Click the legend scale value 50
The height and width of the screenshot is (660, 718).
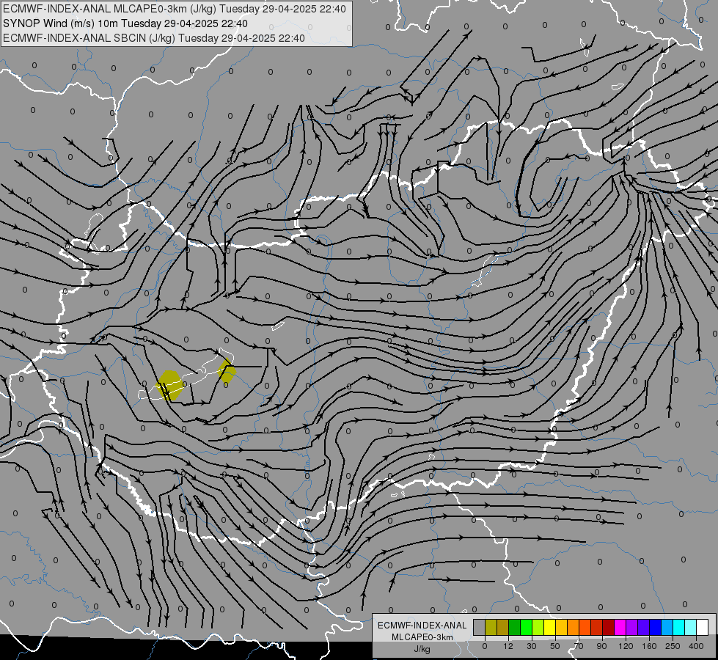[555, 646]
